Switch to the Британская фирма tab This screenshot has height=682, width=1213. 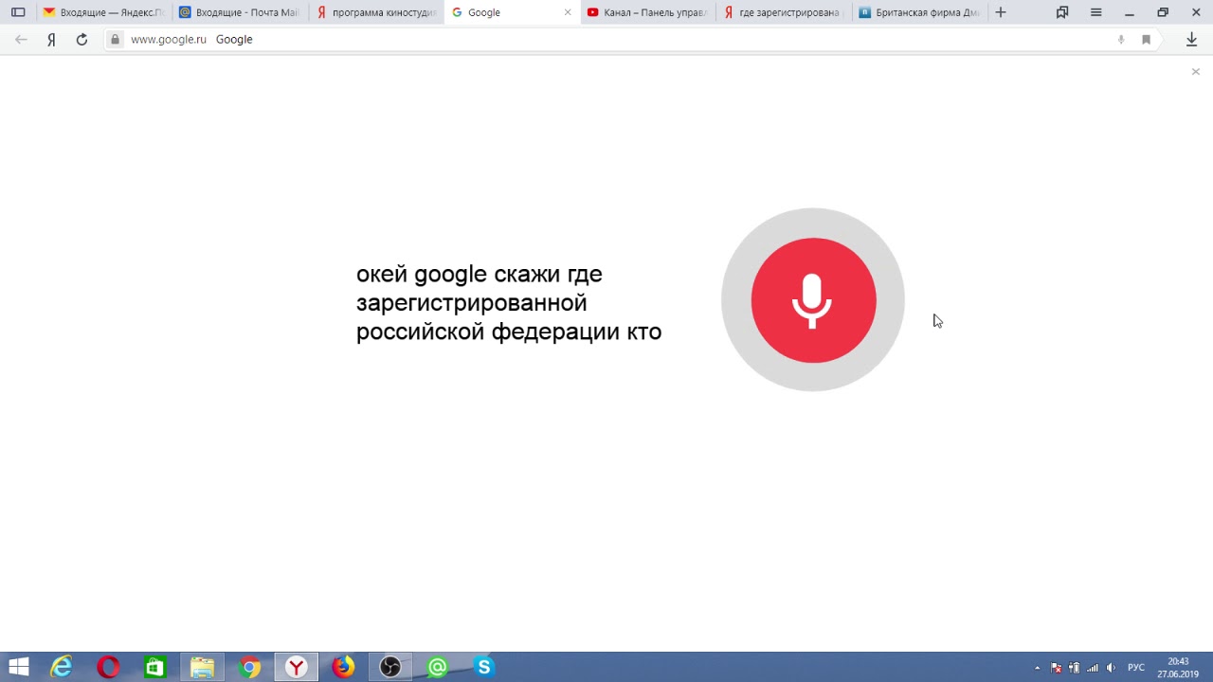click(920, 12)
